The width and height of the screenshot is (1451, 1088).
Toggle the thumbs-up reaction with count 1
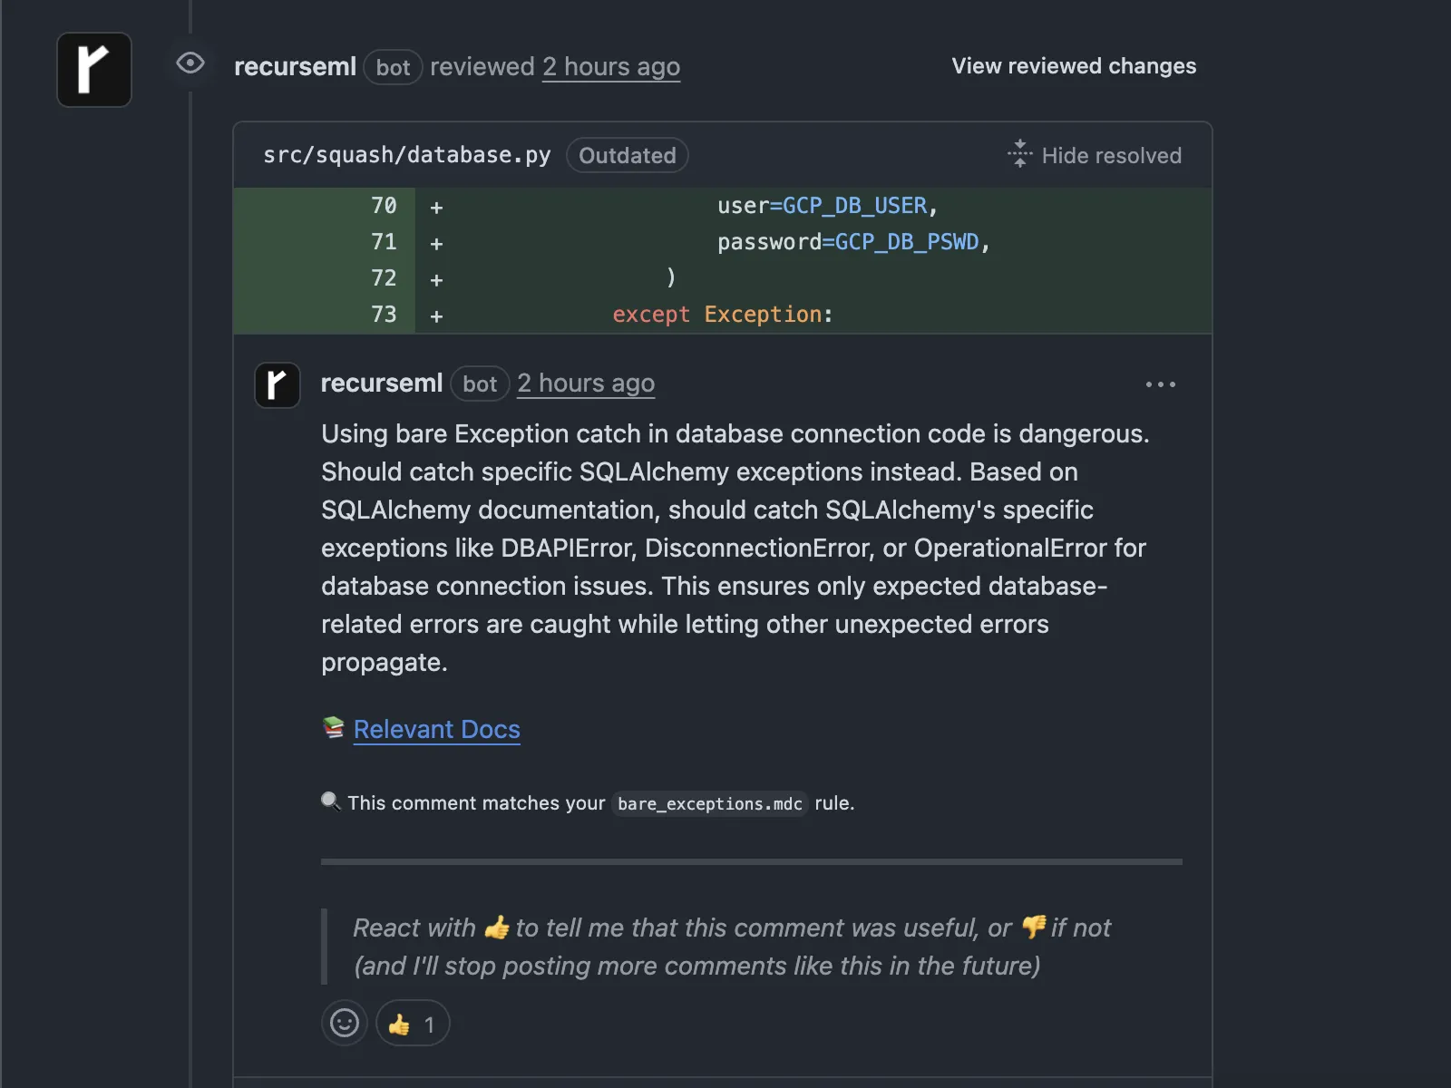[413, 1024]
